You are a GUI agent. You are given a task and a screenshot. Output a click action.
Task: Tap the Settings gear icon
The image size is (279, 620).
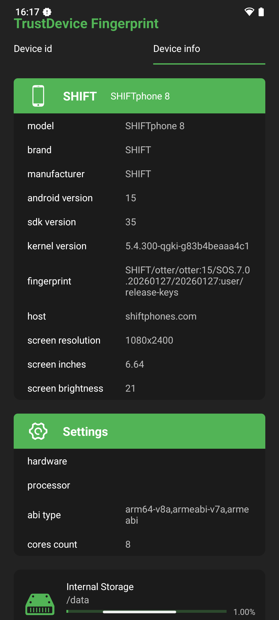point(38,431)
